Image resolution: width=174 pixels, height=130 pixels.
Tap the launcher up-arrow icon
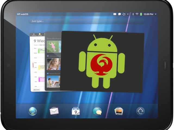click(140, 111)
